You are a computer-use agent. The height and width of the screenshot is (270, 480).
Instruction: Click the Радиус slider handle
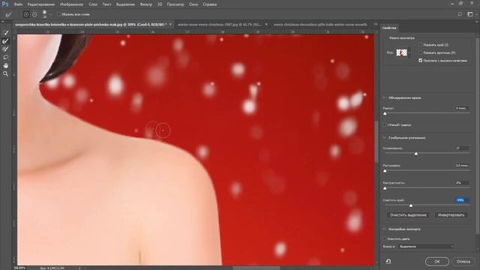[385, 113]
